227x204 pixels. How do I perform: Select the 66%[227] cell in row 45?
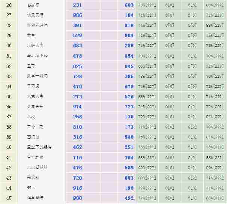[215, 198]
